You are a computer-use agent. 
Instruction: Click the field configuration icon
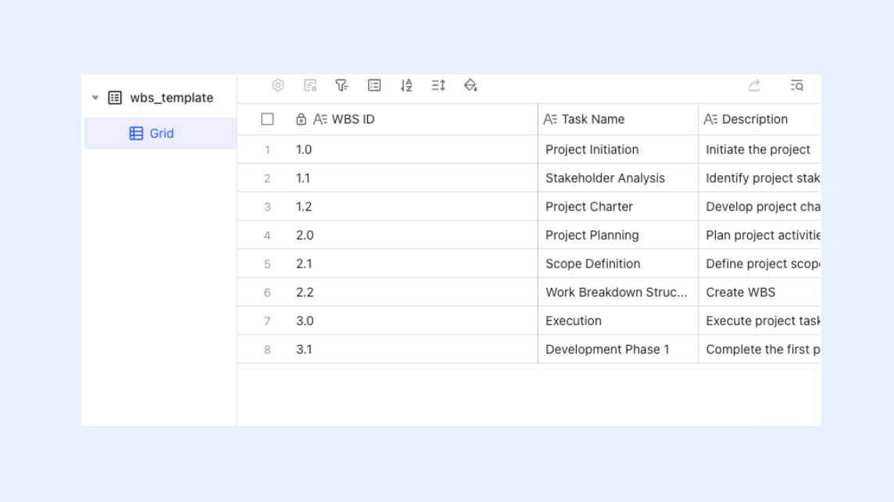(x=310, y=85)
